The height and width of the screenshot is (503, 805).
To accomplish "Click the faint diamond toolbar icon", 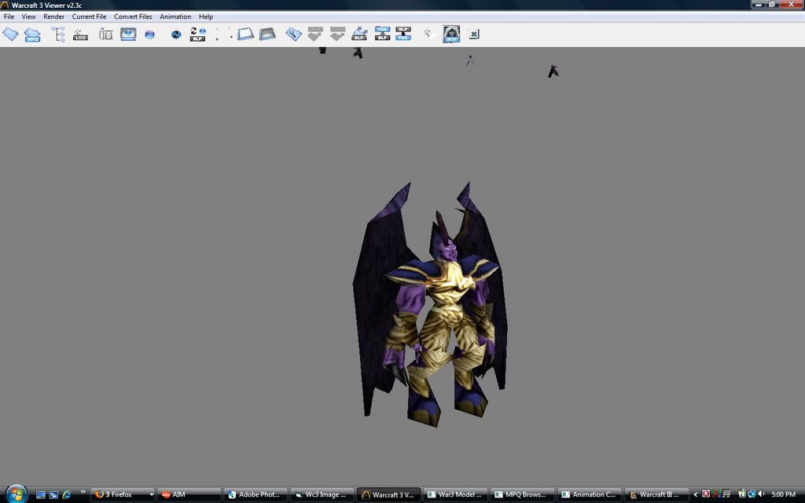I will click(428, 34).
